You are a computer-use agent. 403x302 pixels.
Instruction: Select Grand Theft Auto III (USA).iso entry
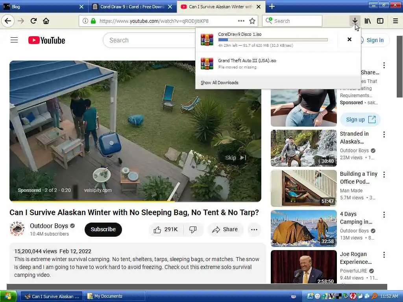tap(278, 64)
